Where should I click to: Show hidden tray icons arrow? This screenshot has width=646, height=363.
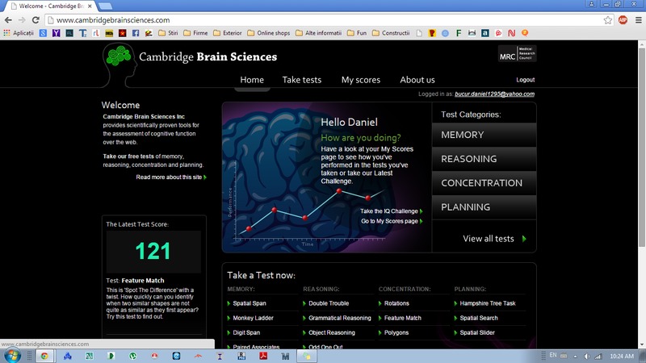click(x=575, y=357)
